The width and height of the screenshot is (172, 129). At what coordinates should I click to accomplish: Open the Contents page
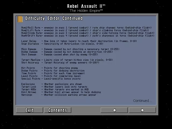click(x=58, y=110)
